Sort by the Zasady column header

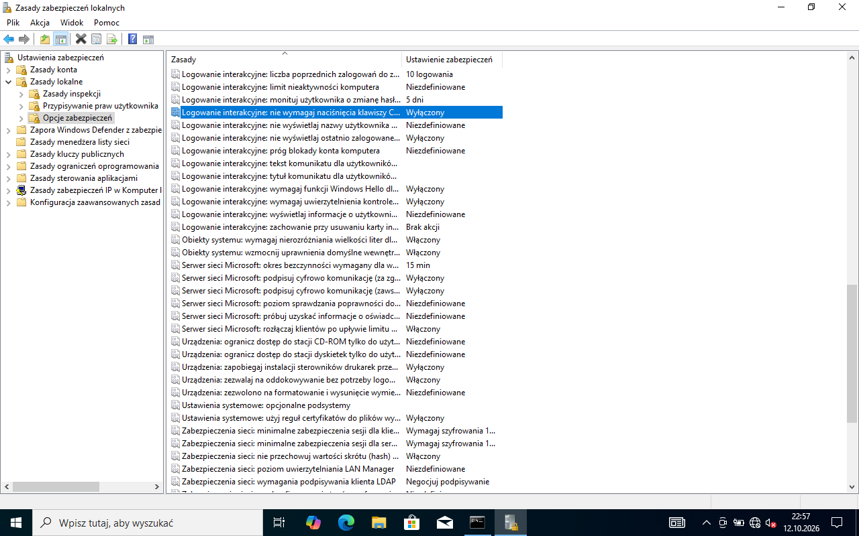click(284, 60)
